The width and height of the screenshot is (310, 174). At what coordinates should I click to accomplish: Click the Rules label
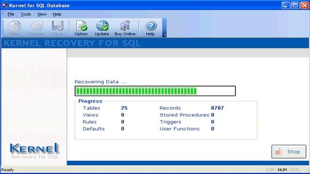[90, 122]
